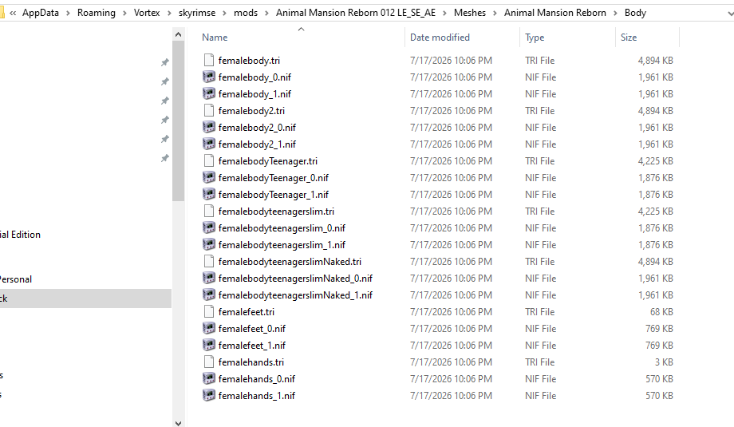The width and height of the screenshot is (734, 427).
Task: Sort files by the Name column
Action: click(x=215, y=38)
